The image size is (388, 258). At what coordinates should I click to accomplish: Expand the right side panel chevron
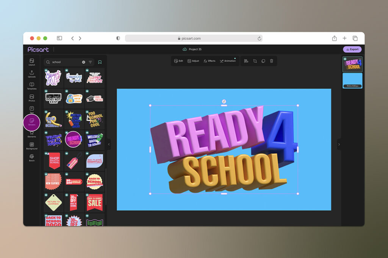[x=339, y=144]
